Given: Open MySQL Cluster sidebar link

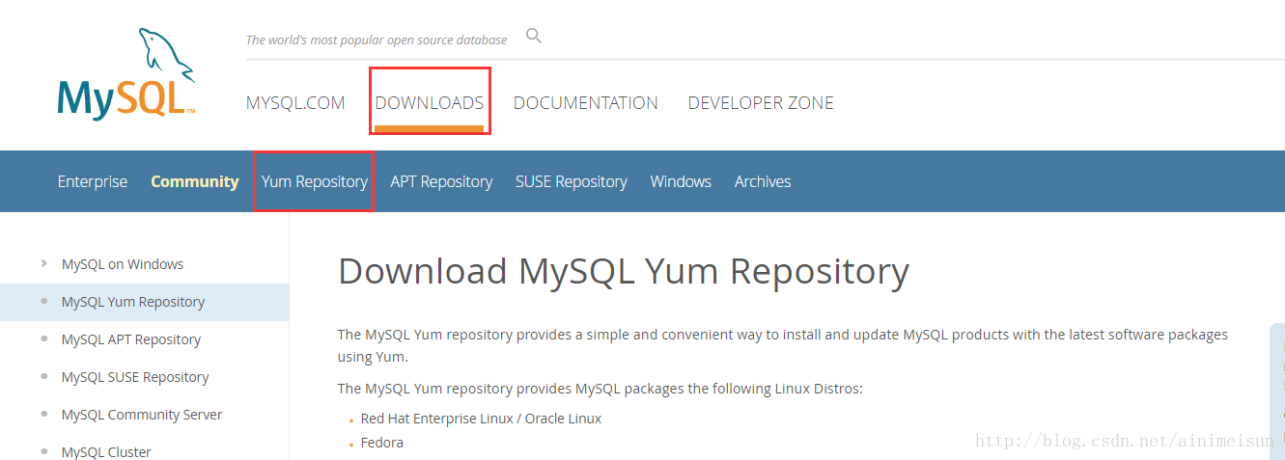Looking at the screenshot, I should [x=106, y=451].
